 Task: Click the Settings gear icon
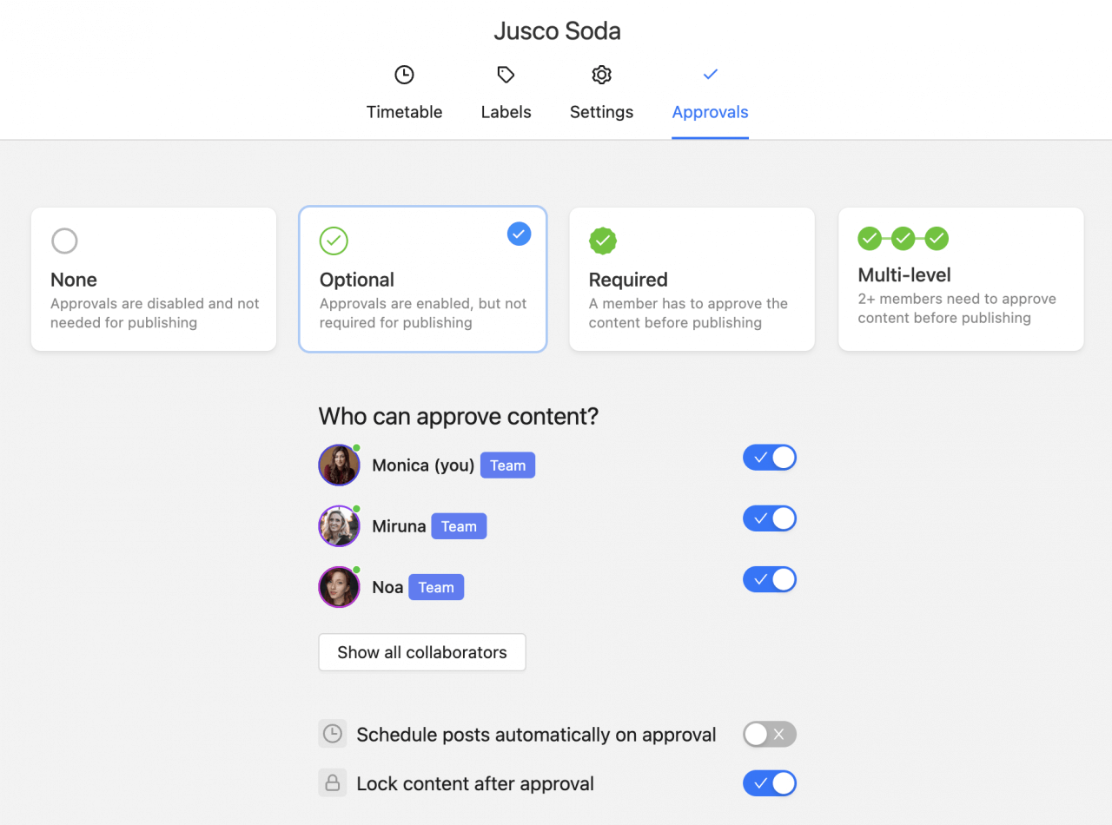[x=601, y=75]
